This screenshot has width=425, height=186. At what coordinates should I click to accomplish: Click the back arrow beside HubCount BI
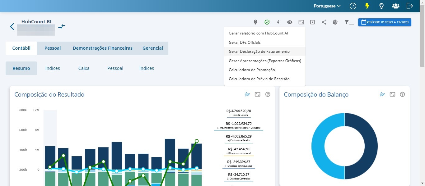click(x=12, y=26)
